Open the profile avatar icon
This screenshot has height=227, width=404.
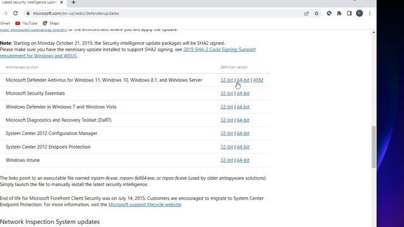[x=359, y=13]
